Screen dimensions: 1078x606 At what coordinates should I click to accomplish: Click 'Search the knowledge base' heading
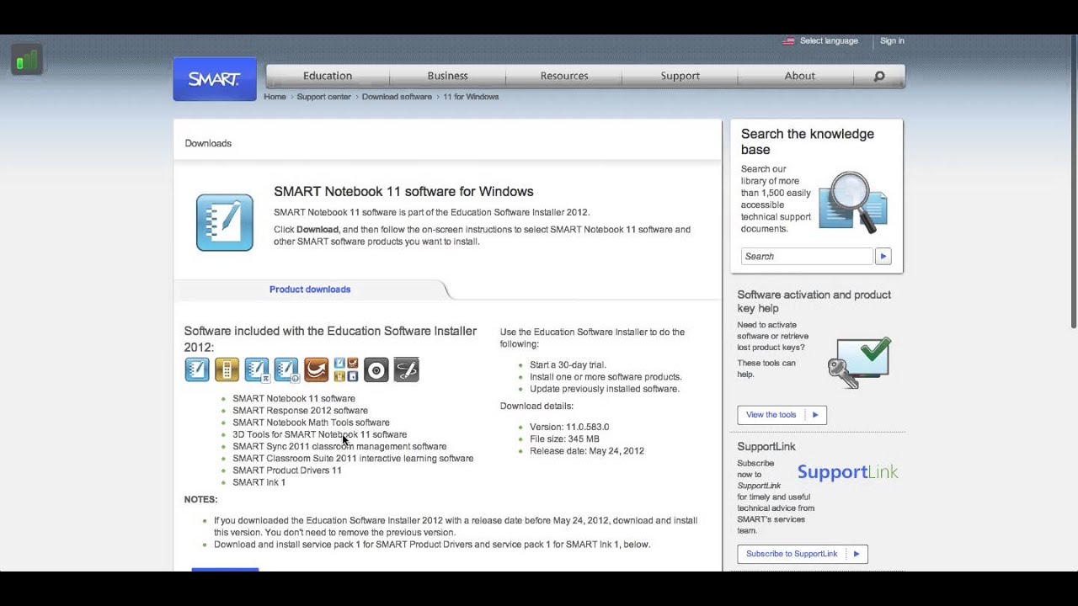coord(808,141)
